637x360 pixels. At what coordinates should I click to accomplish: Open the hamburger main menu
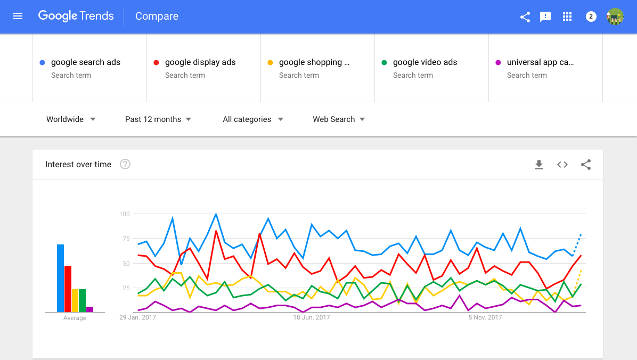click(x=18, y=16)
